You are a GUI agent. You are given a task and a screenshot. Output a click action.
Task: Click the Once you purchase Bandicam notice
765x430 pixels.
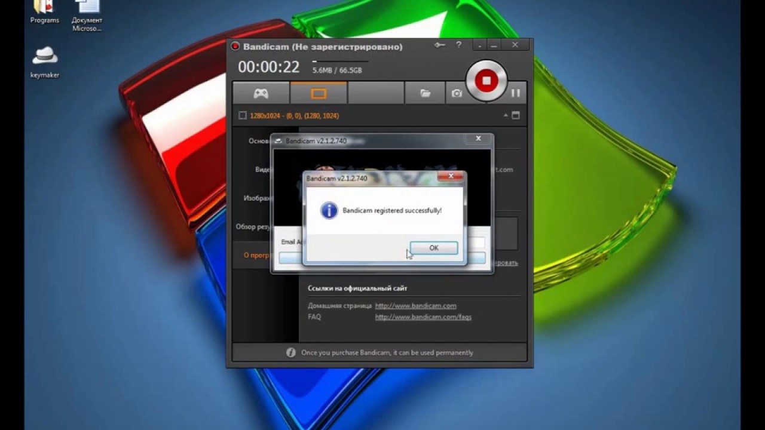tap(387, 353)
